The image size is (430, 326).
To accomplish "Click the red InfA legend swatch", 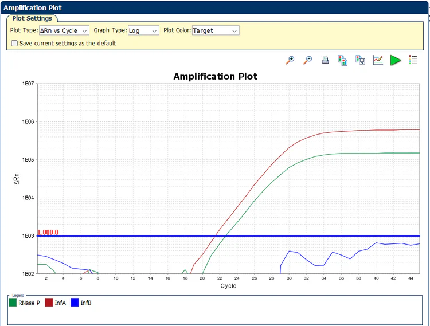I will (49, 303).
